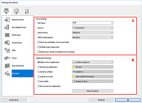Viewport: 142px width, 103px height.
Task: Tick Enable large image scans checkbox
Action: pos(39,47)
